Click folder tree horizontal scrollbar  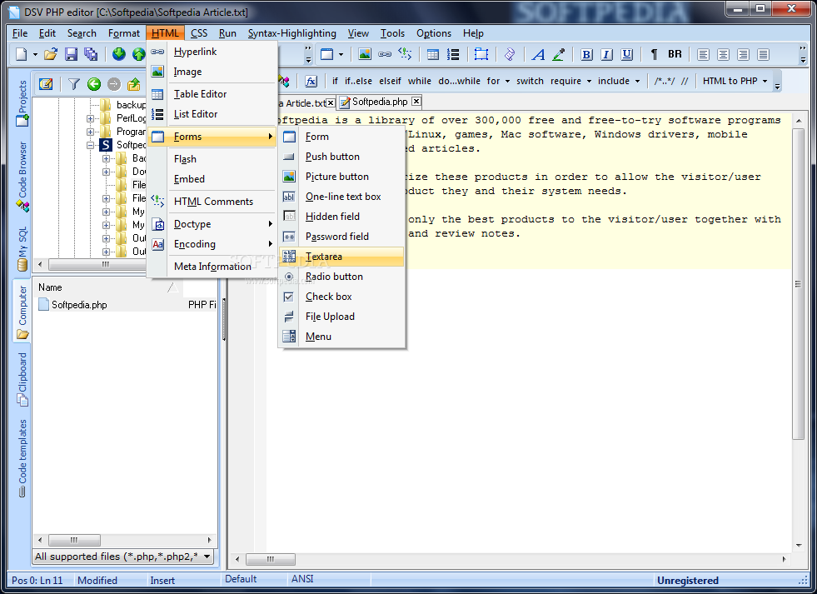(88, 265)
